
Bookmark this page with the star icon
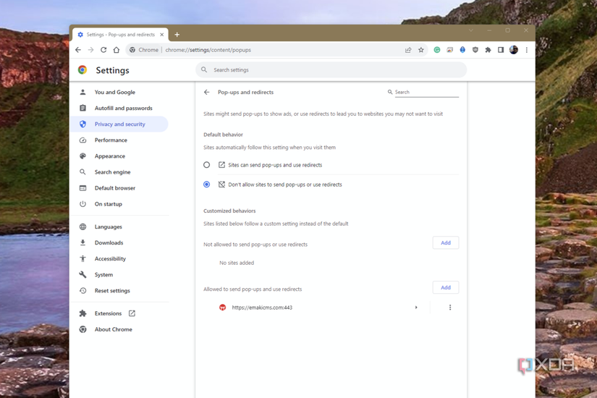click(421, 50)
